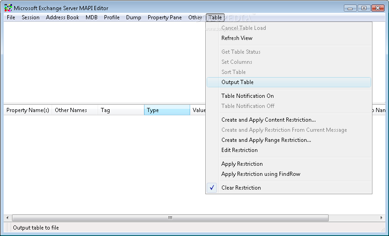The width and height of the screenshot is (389, 236).
Task: Select Edit Restriction
Action: click(x=289, y=150)
